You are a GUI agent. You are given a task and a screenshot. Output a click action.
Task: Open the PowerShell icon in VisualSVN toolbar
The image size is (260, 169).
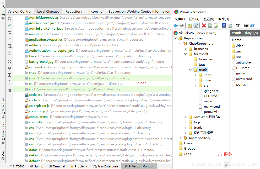click(x=252, y=25)
